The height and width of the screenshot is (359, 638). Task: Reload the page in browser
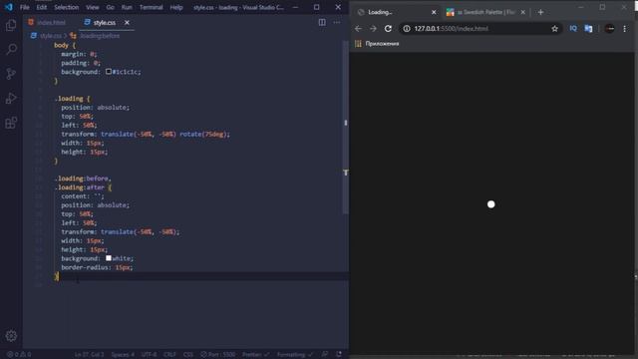tap(388, 29)
